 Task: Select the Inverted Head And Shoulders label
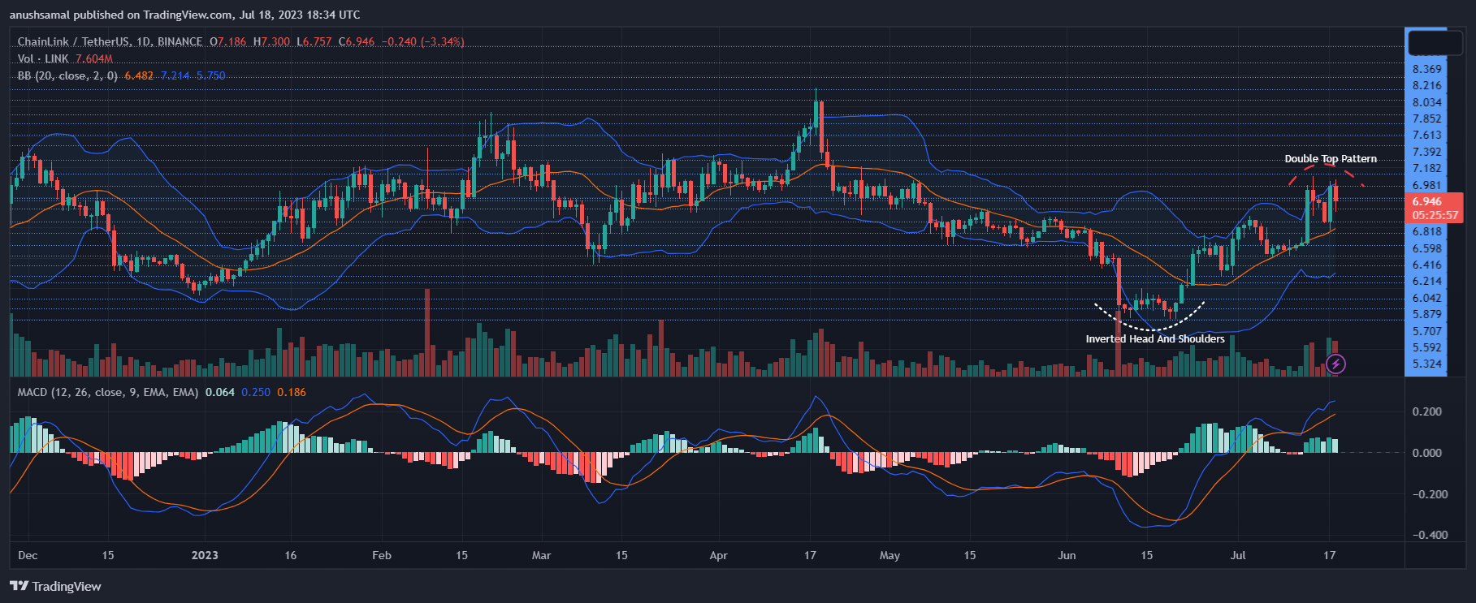1154,339
